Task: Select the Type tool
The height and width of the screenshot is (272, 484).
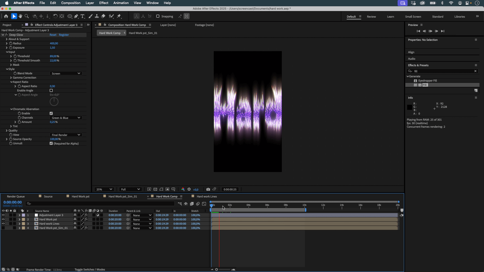Action: click(82, 16)
